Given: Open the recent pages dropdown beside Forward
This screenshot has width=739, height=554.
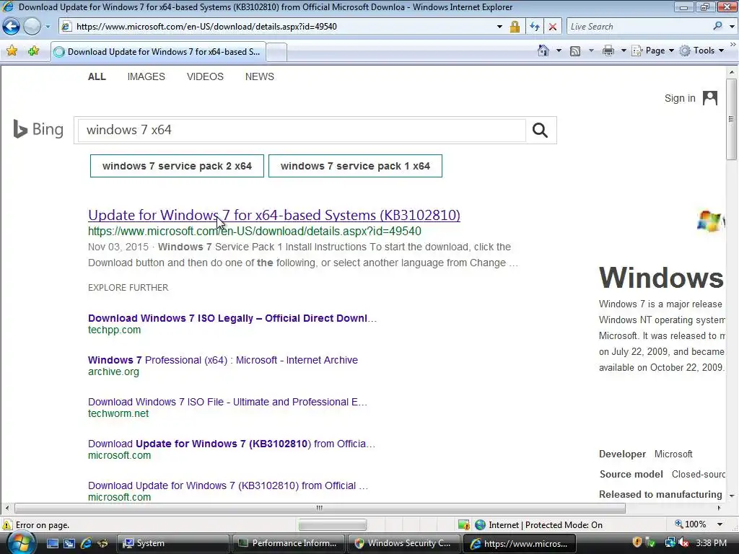Looking at the screenshot, I should (48, 27).
